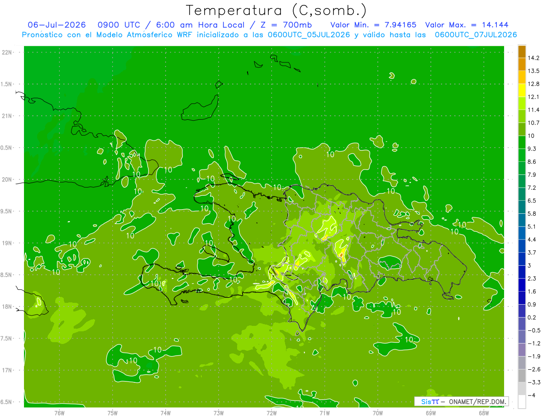Click the '10.7' value on color legend
The height and width of the screenshot is (419, 543).
[x=533, y=123]
